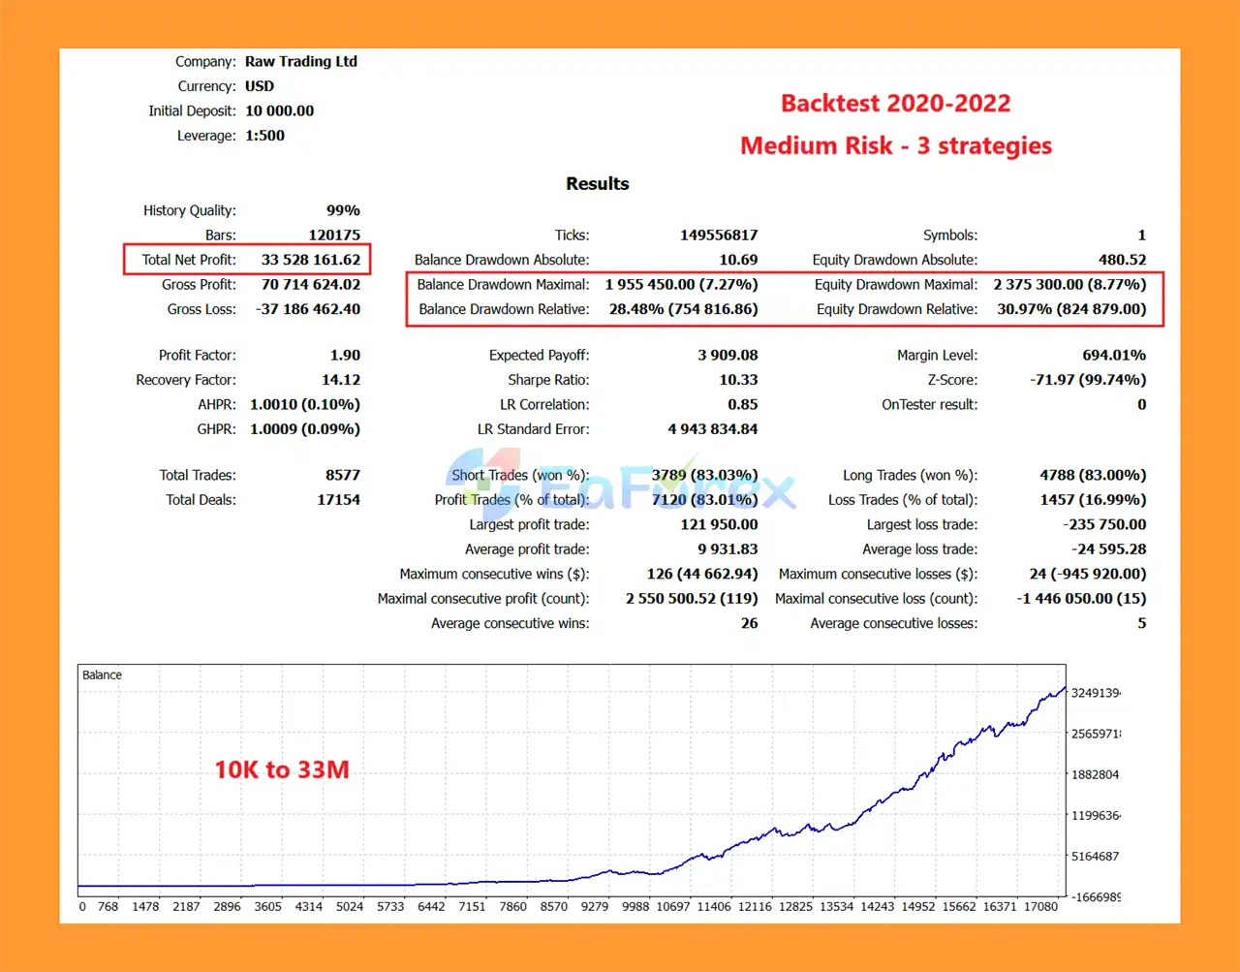This screenshot has width=1240, height=972.
Task: Click the Total Trades 8577 value
Action: (342, 475)
